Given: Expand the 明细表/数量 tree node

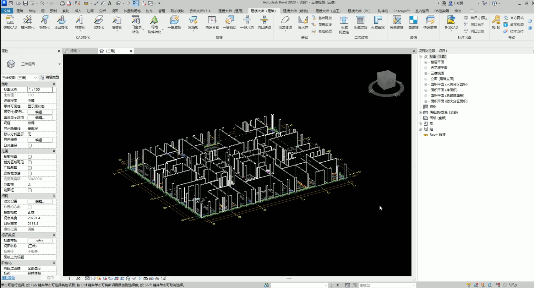Looking at the screenshot, I should click(420, 112).
